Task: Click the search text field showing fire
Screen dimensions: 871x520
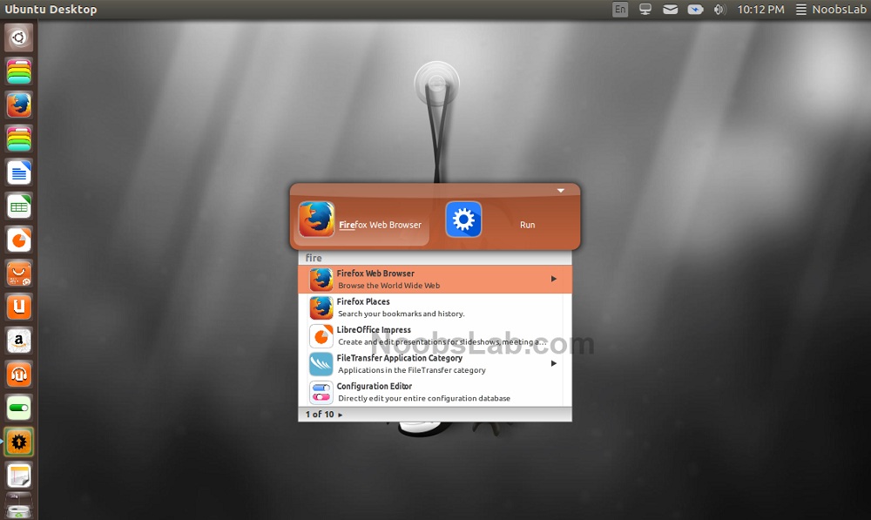Action: click(435, 258)
